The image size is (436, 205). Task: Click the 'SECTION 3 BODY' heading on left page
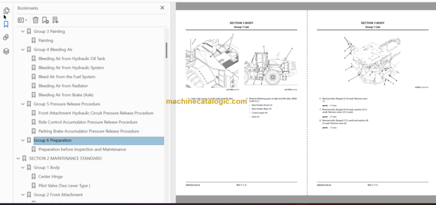[241, 23]
